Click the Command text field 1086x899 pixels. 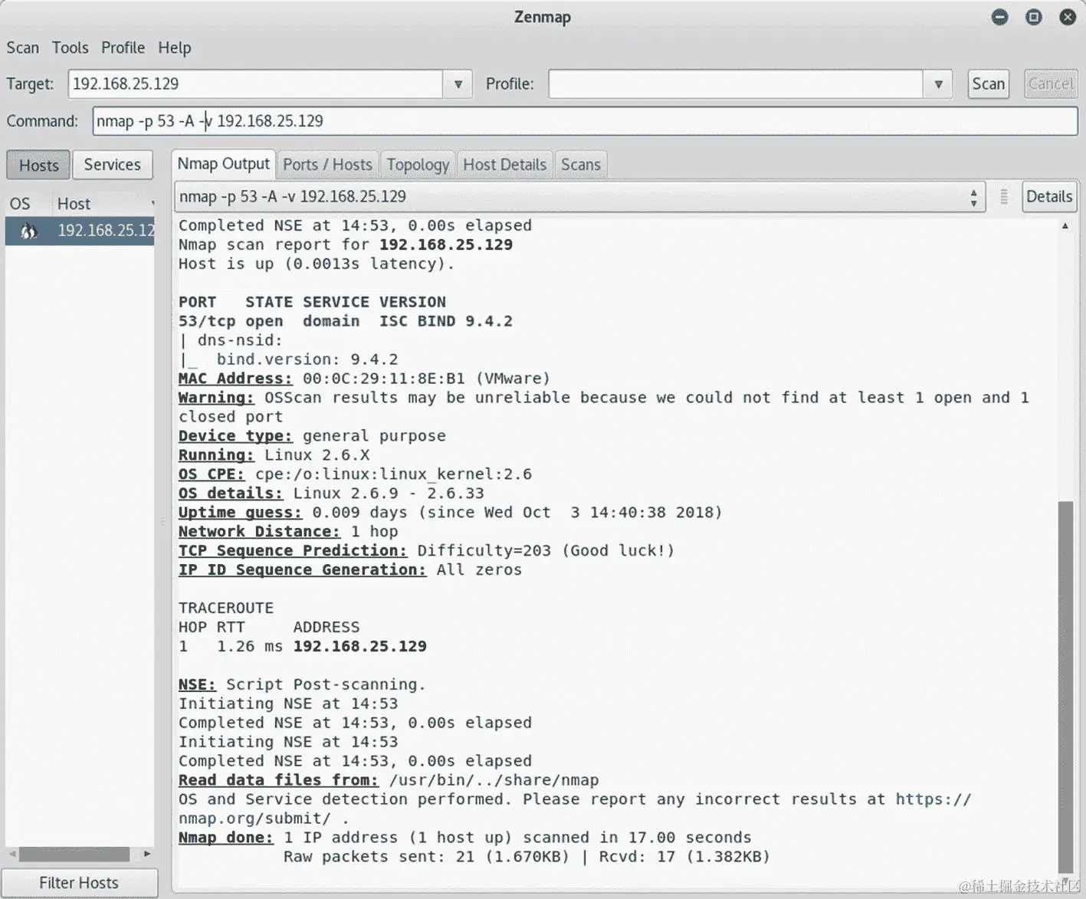[585, 121]
